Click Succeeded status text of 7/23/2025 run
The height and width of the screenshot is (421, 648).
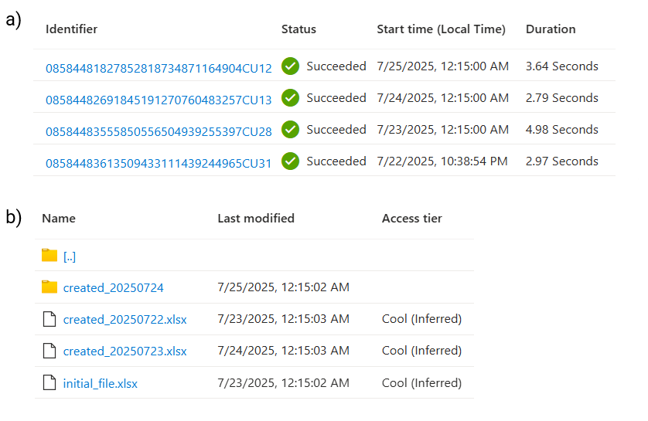click(x=336, y=130)
